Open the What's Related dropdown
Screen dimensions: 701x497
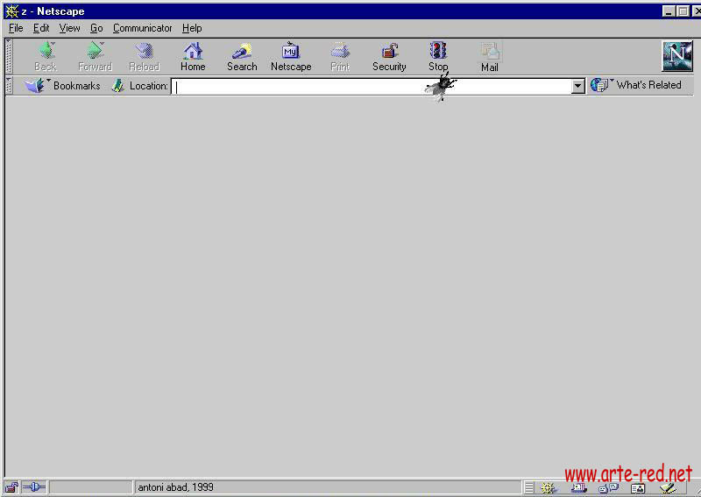637,85
